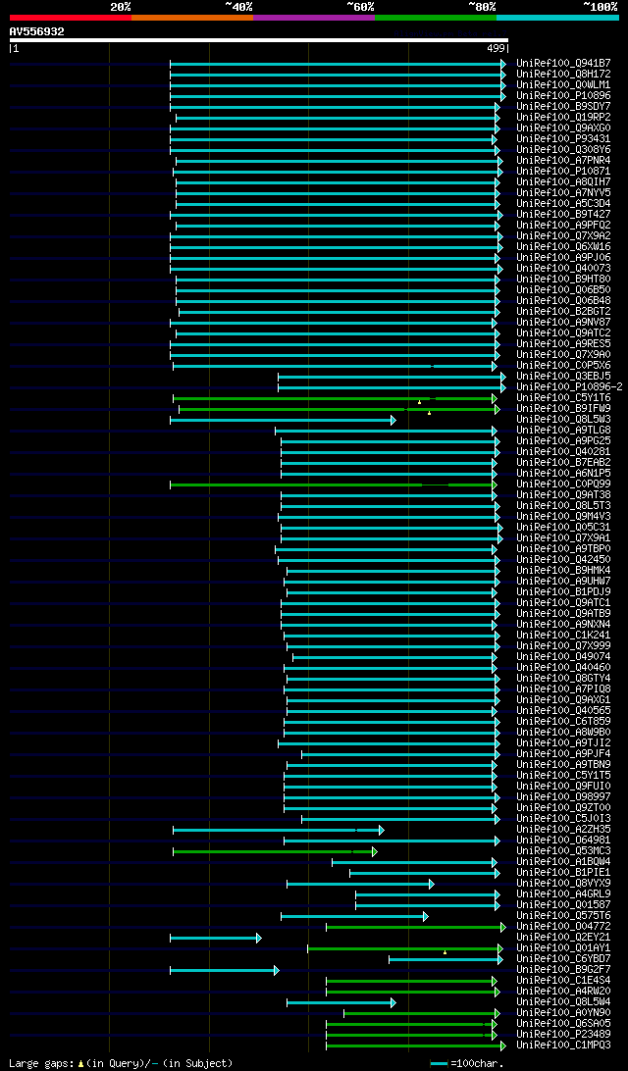628x1071 pixels.
Task: Select label UniRef100_Q9FUI0
Action: [x=564, y=787]
